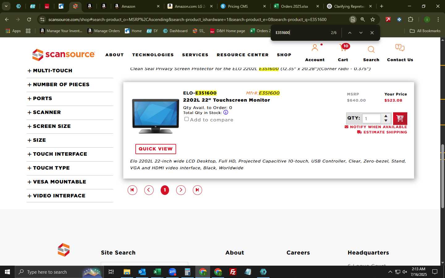
Task: Open Zoom app from taskbar
Action: 172,272
